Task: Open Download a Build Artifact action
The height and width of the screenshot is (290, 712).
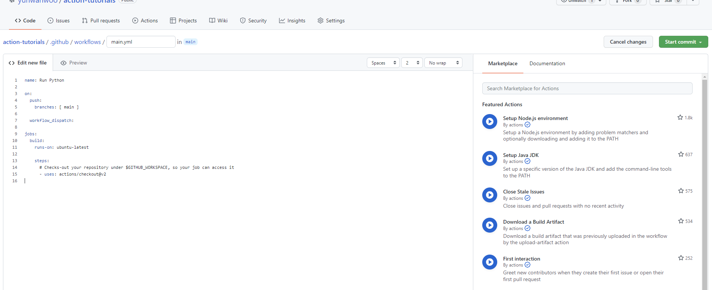Action: (533, 222)
